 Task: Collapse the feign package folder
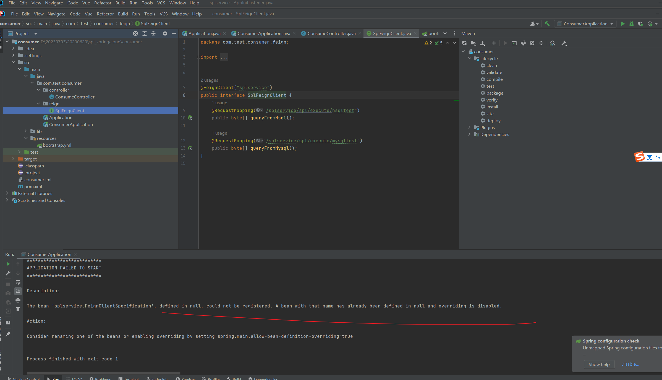(x=38, y=104)
